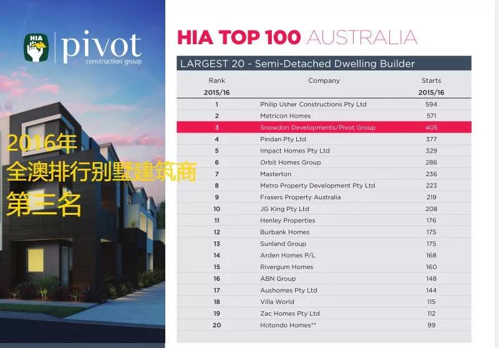
Task: Click starts value 115
Action: [431, 302]
